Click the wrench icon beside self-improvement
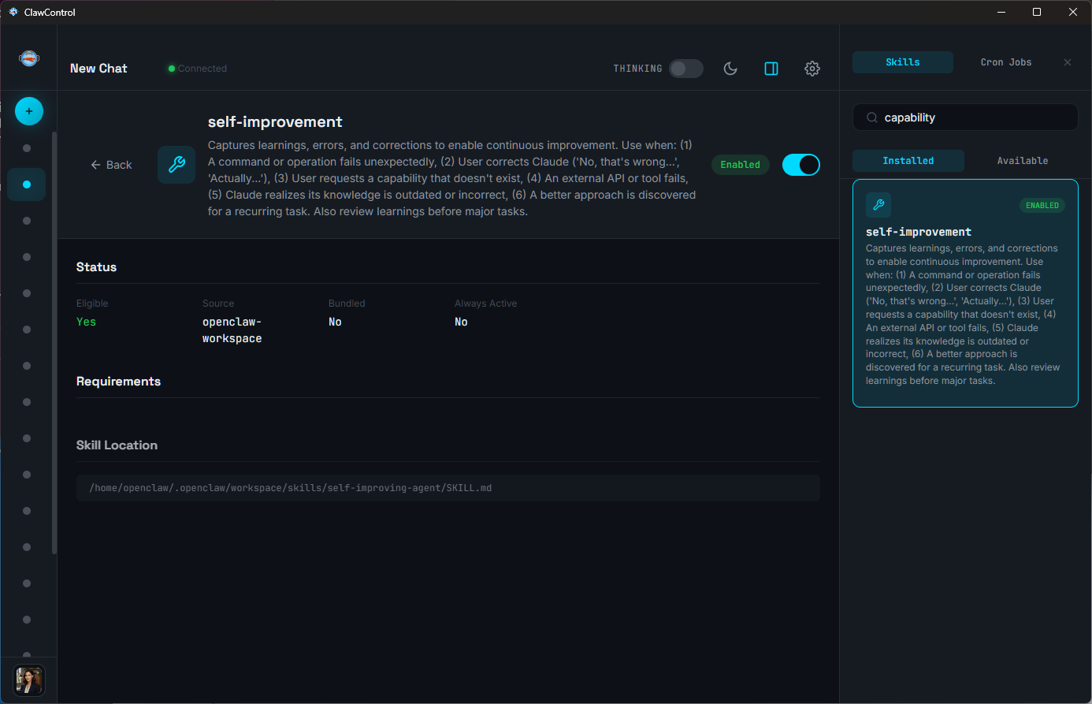 [x=176, y=164]
